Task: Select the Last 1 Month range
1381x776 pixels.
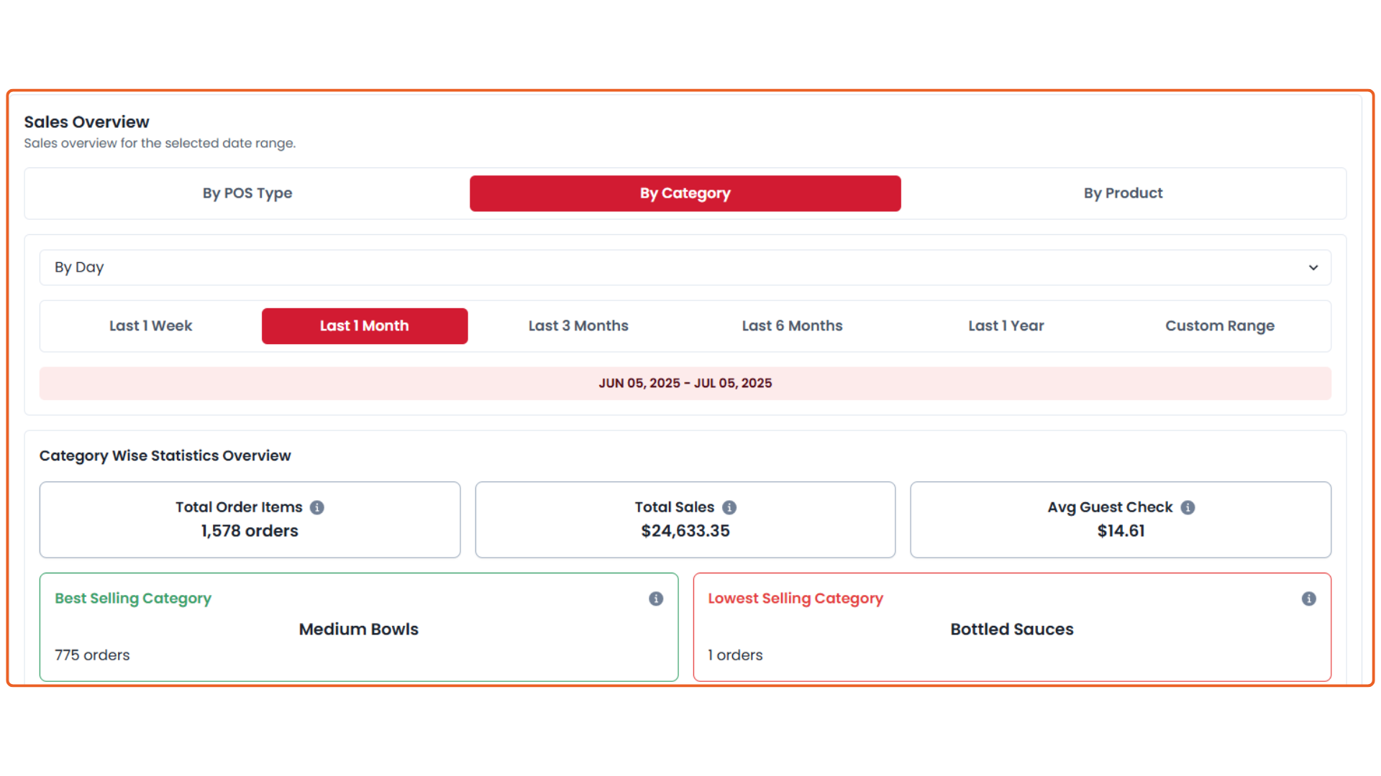Action: (364, 326)
